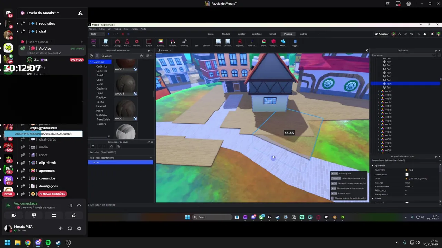Click the Unanchor plugin icon
442x248 pixels.
[228, 42]
